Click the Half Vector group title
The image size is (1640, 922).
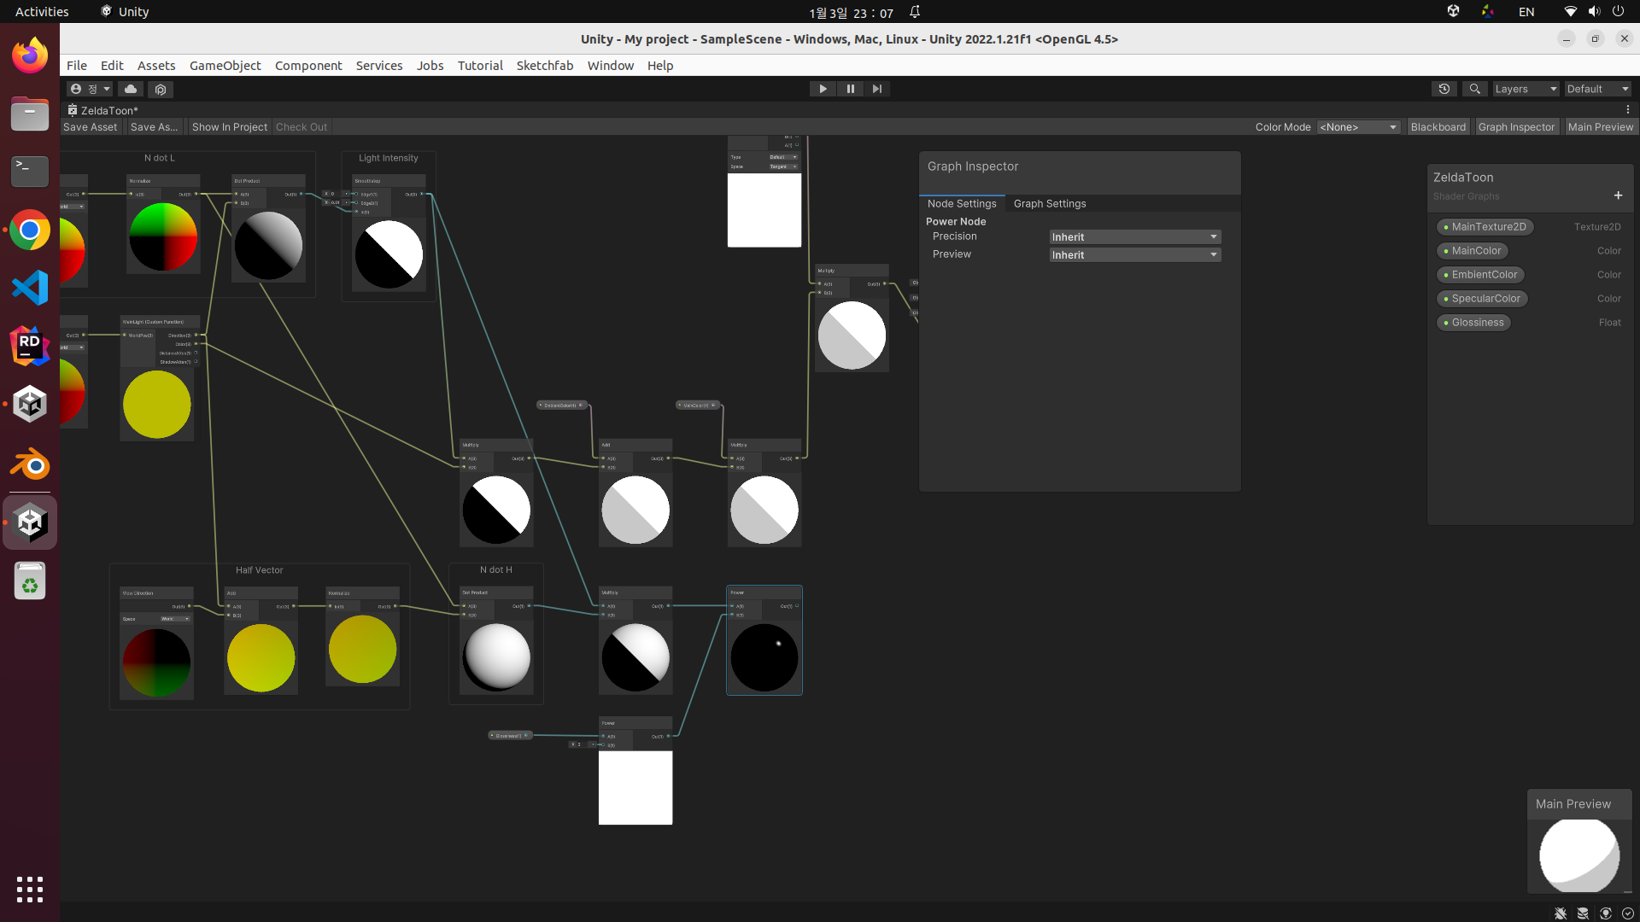pyautogui.click(x=260, y=570)
